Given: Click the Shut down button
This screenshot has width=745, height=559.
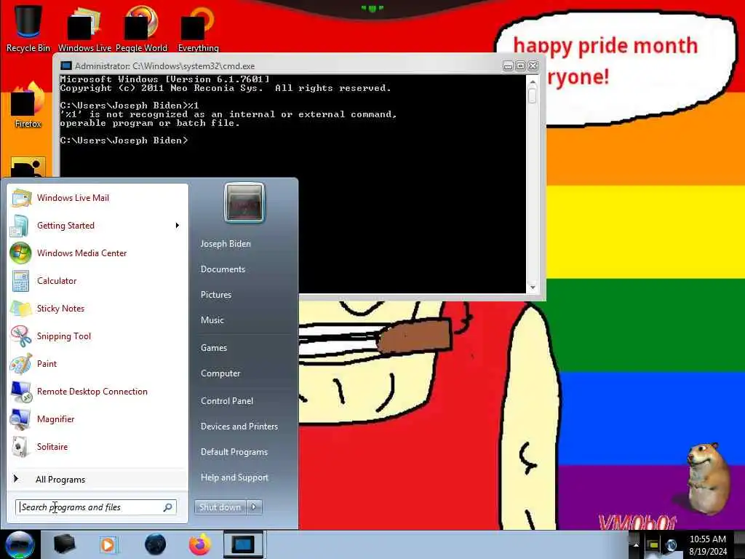Looking at the screenshot, I should [x=220, y=507].
